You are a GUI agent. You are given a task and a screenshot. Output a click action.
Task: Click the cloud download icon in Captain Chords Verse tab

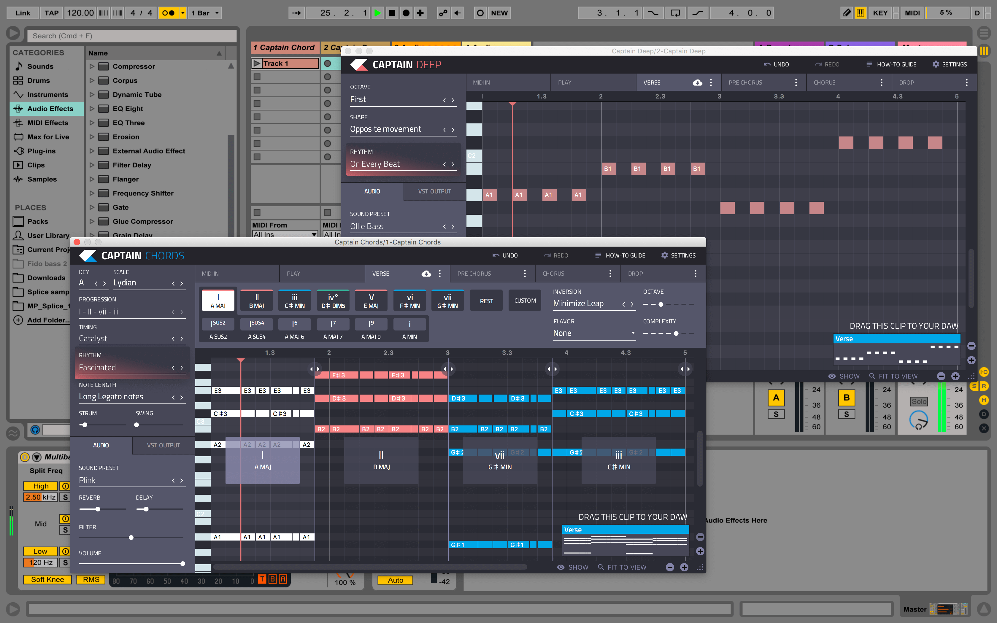[426, 274]
